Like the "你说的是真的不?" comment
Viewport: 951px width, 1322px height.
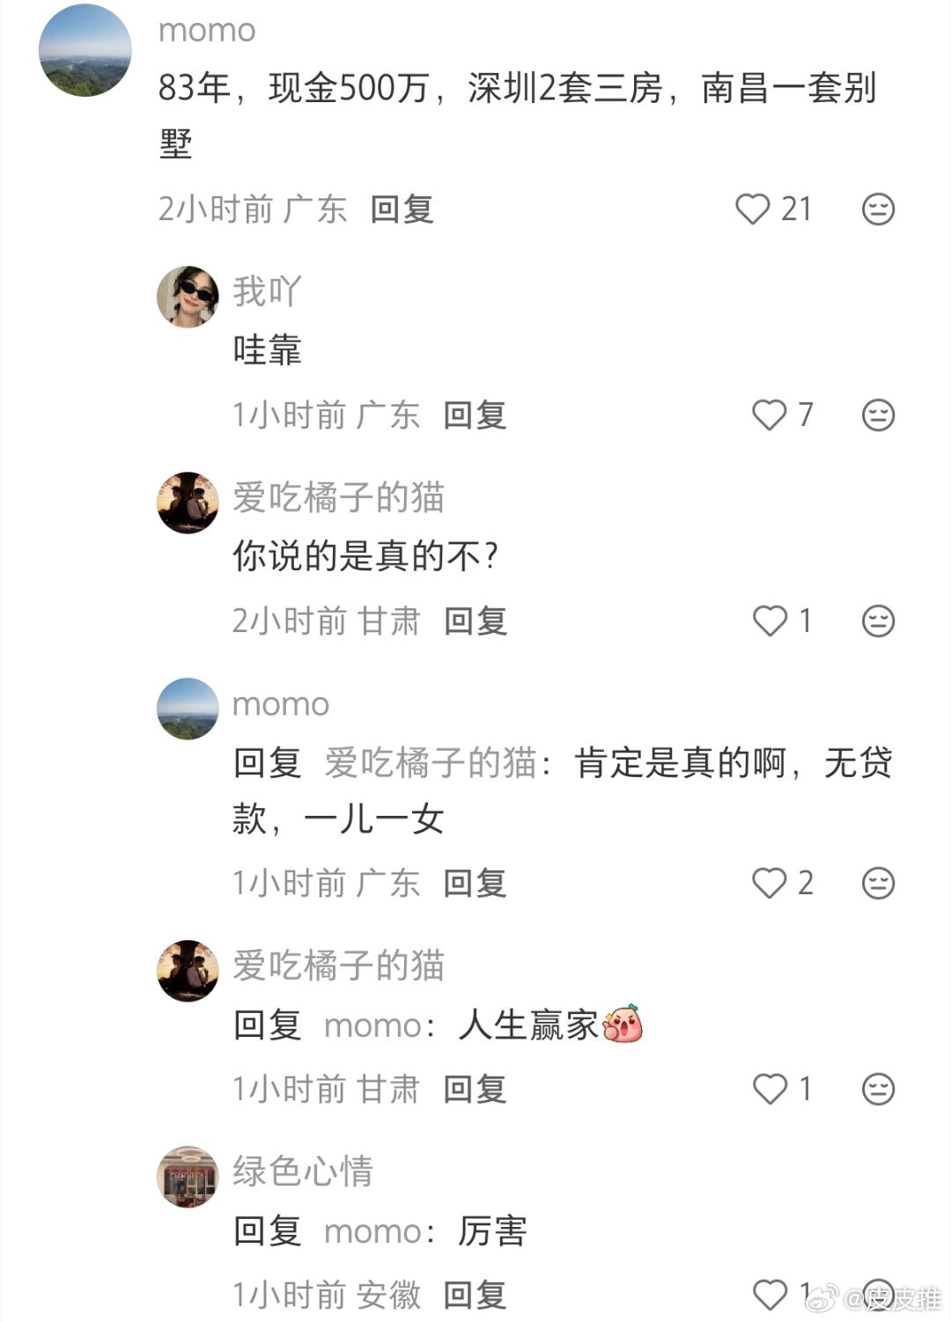[x=770, y=621]
